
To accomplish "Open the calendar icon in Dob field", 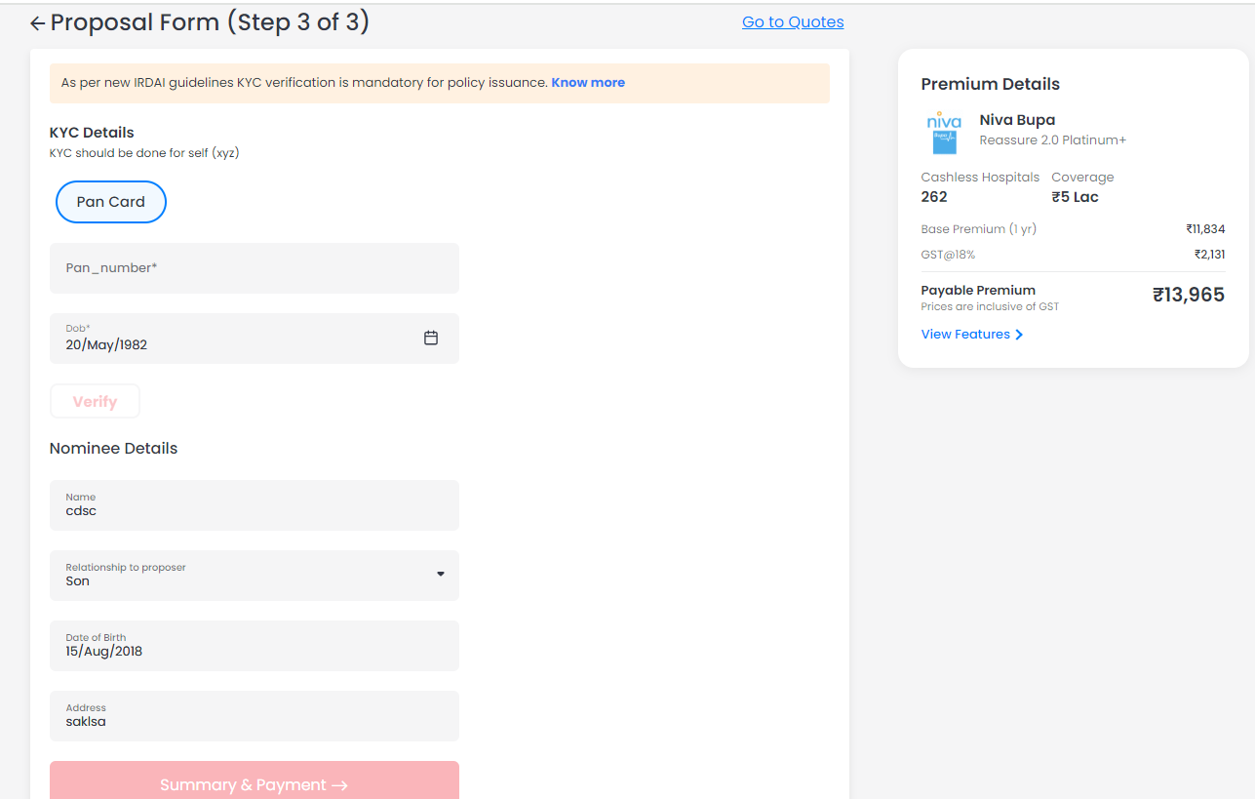I will click(431, 338).
